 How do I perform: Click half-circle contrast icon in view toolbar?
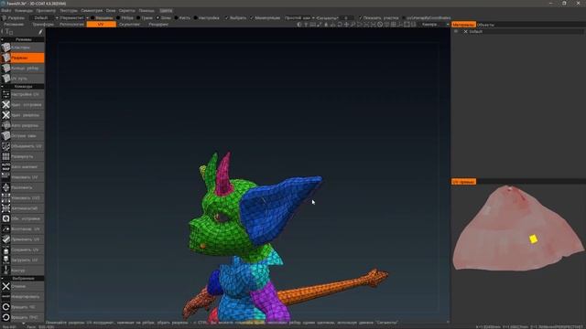[x=299, y=25]
